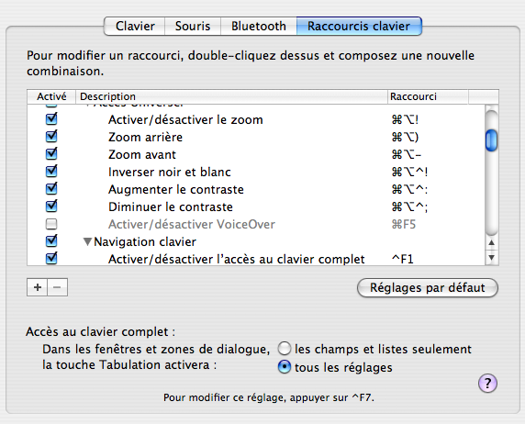Image resolution: width=525 pixels, height=424 pixels.
Task: Toggle the Navigation clavier group checkbox
Action: click(51, 240)
